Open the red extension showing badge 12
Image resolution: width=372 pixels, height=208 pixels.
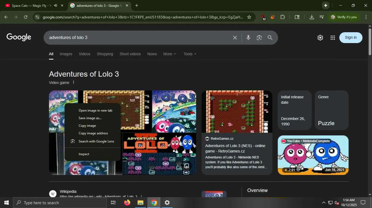tap(263, 17)
